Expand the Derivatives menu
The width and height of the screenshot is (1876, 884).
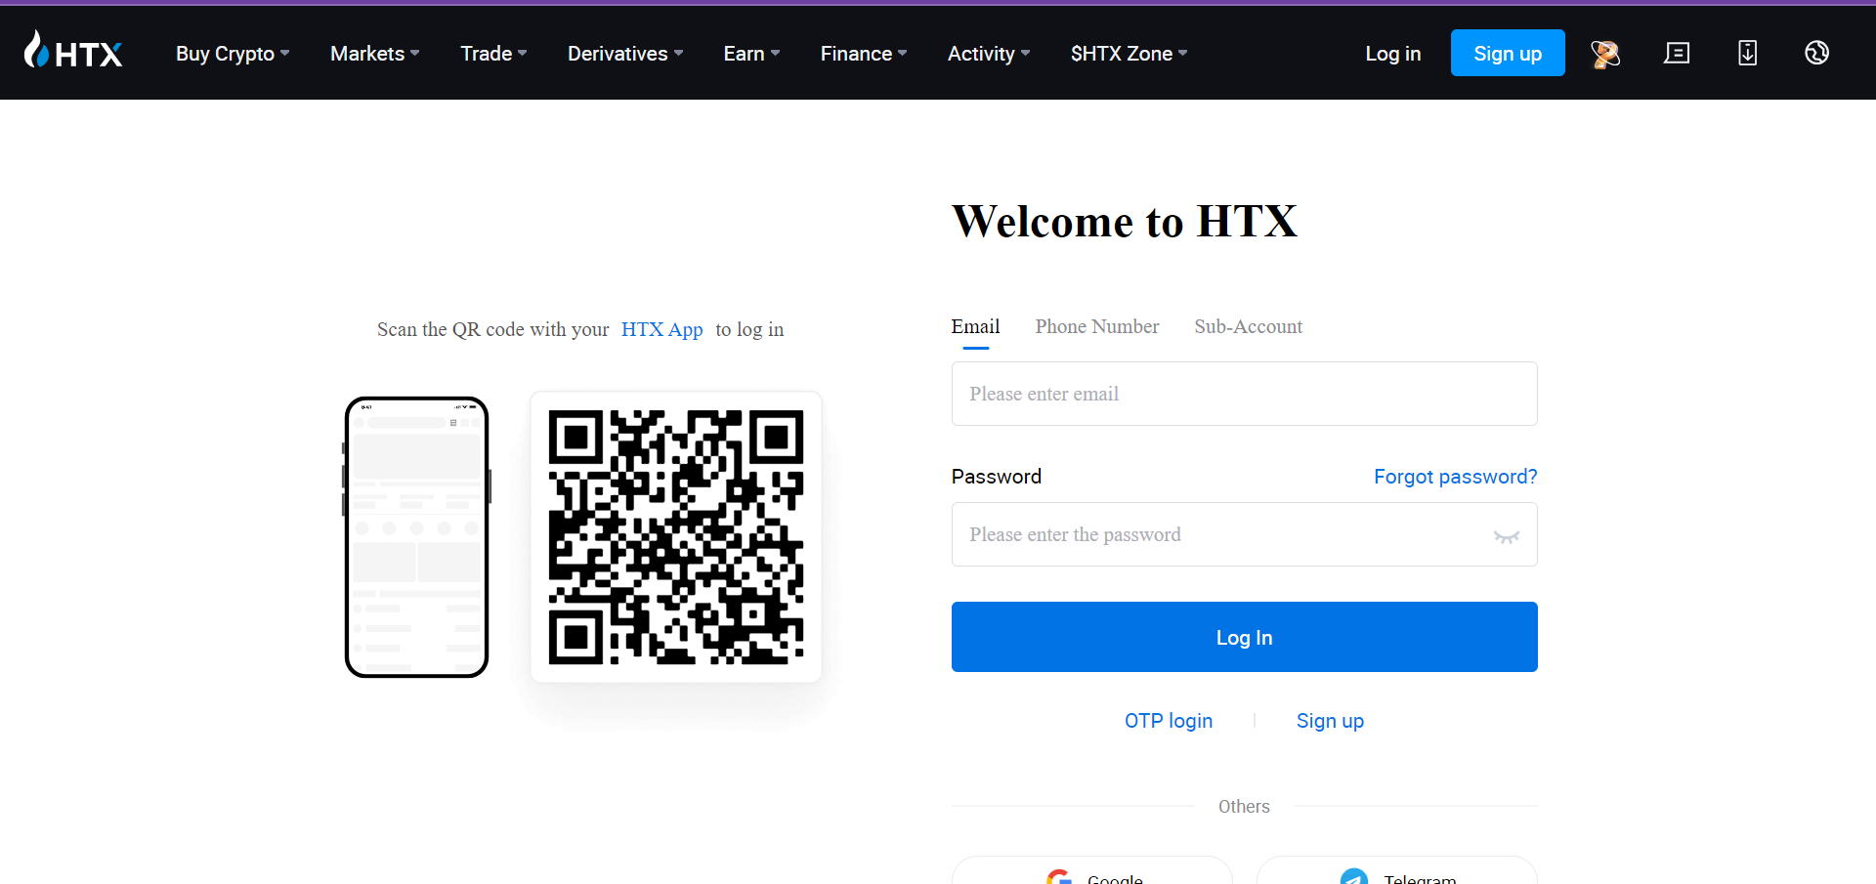click(625, 54)
